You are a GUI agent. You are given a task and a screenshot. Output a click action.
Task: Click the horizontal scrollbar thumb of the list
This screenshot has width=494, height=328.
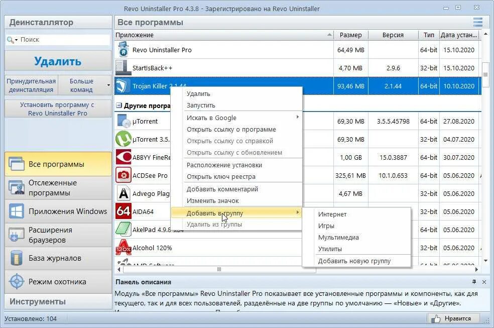coord(219,269)
